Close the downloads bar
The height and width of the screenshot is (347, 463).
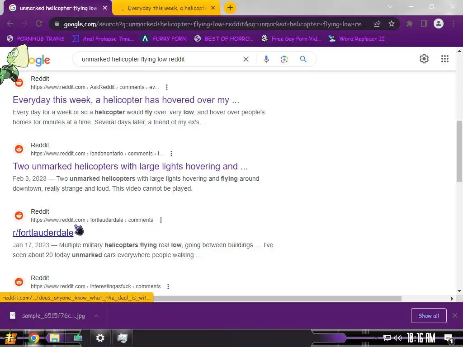pyautogui.click(x=455, y=315)
